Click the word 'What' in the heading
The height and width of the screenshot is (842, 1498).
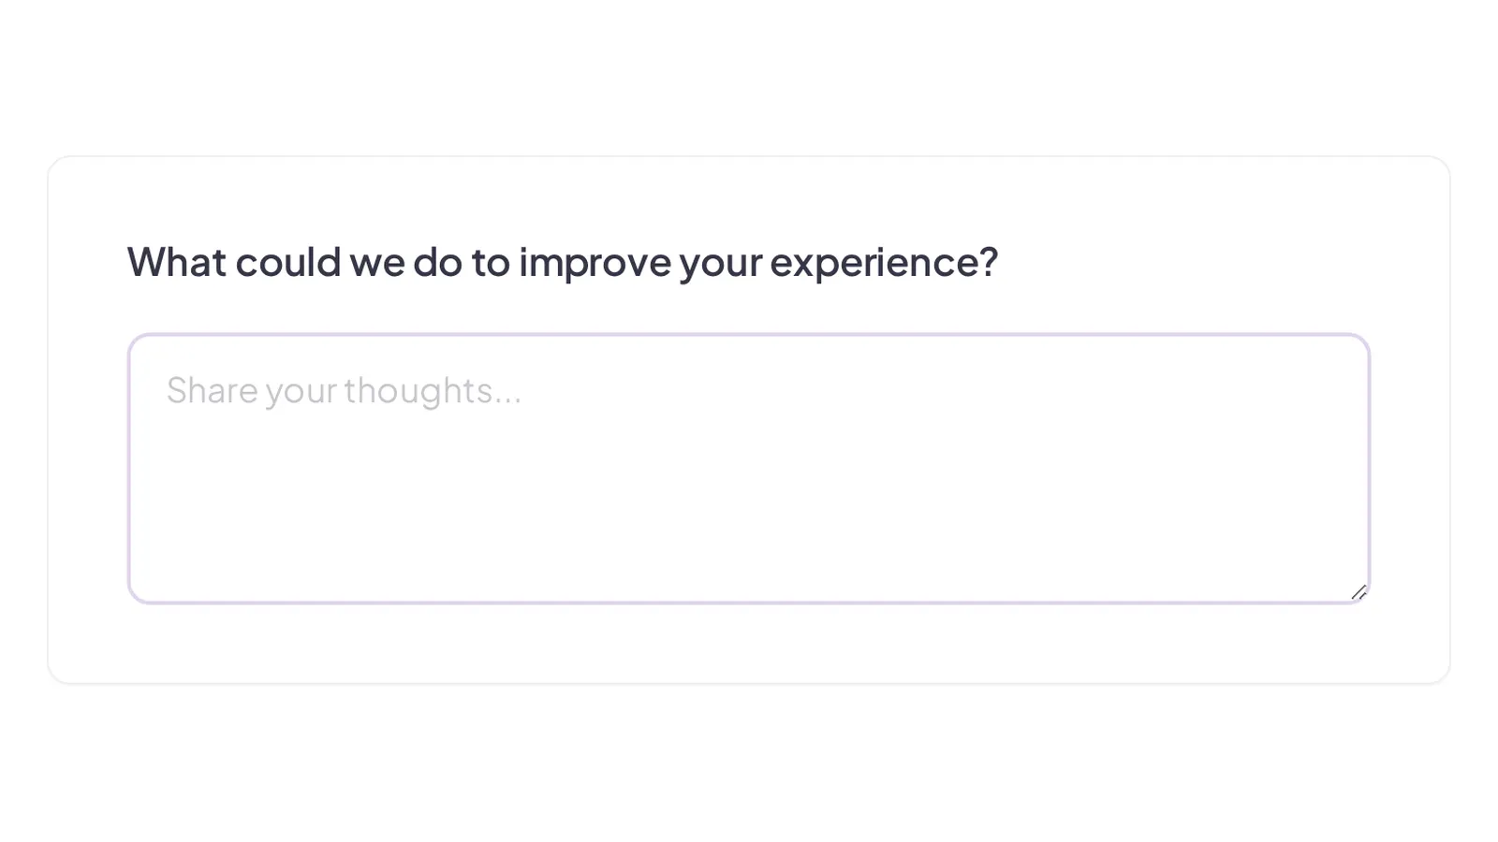[177, 262]
